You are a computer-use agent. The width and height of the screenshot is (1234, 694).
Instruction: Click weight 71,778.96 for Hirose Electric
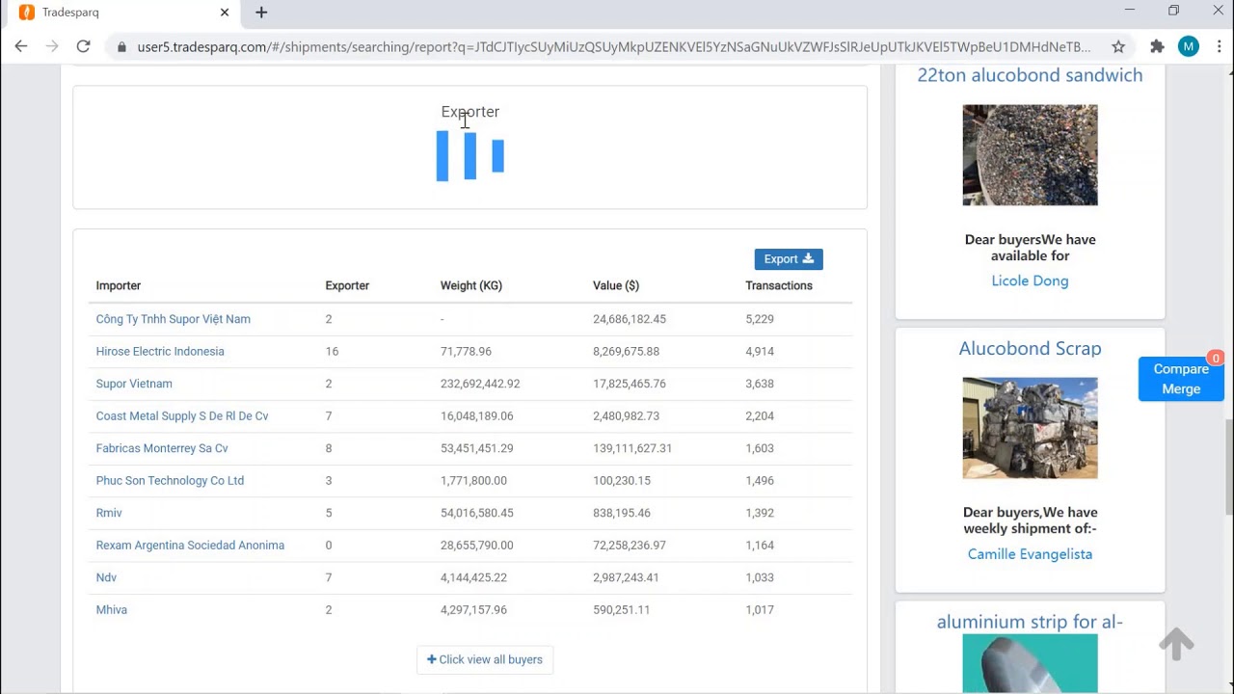click(466, 351)
